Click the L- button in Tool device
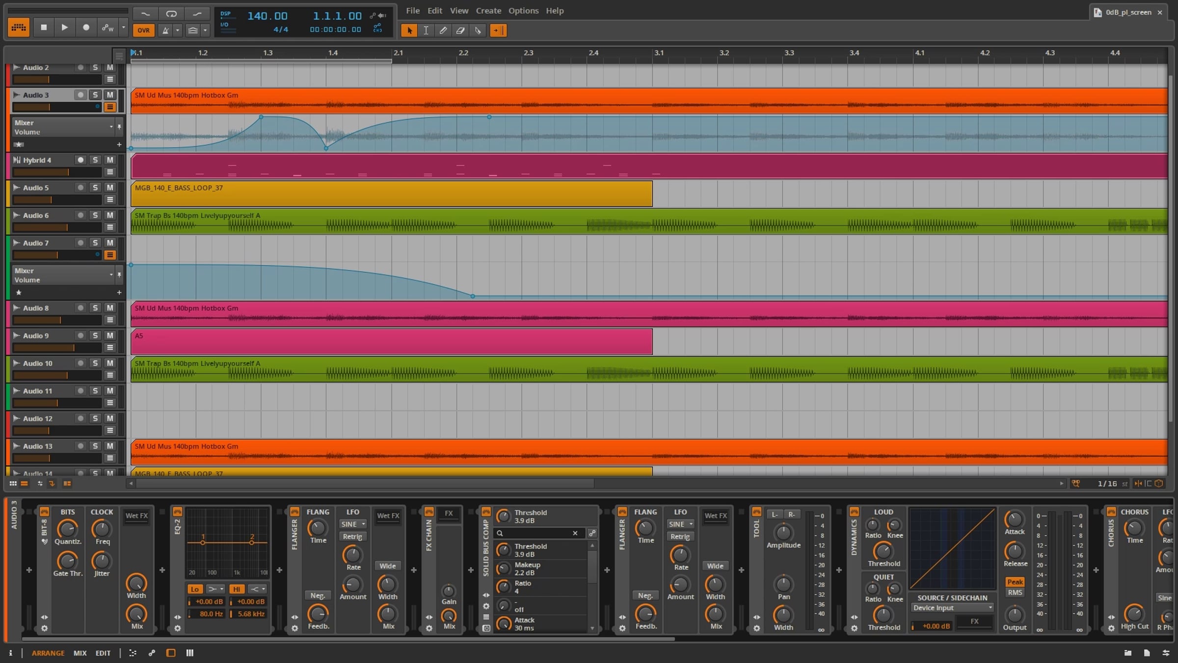The image size is (1178, 663). 775,514
